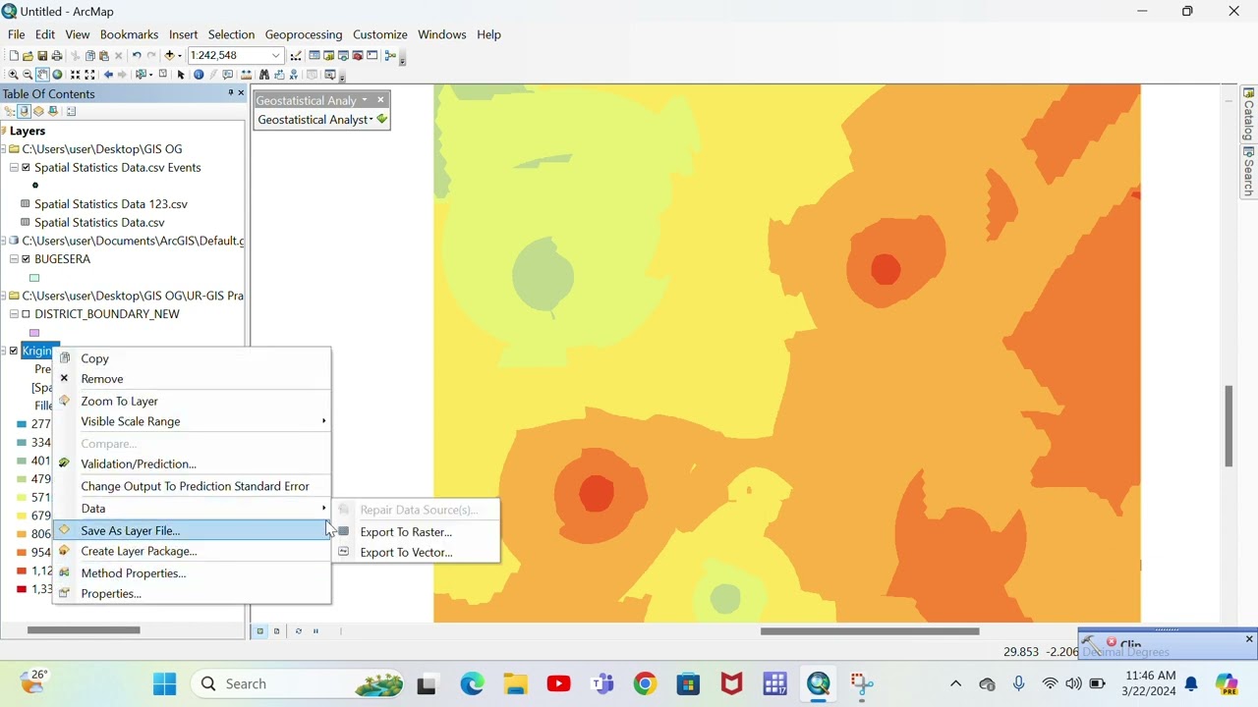Click the Go To XY tool
The width and height of the screenshot is (1258, 707).
pos(293,75)
